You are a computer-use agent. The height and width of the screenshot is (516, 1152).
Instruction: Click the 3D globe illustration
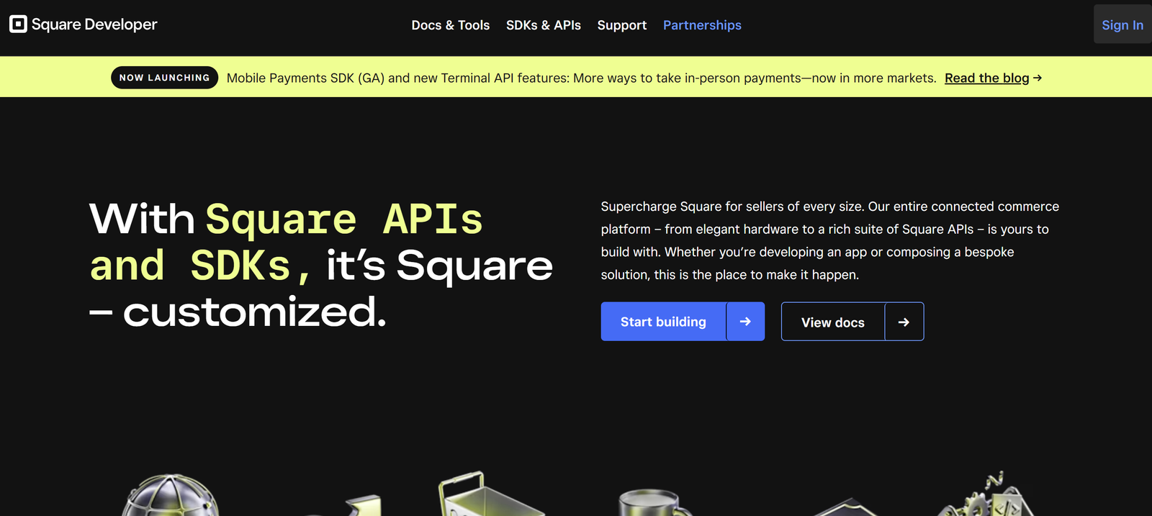point(170,497)
